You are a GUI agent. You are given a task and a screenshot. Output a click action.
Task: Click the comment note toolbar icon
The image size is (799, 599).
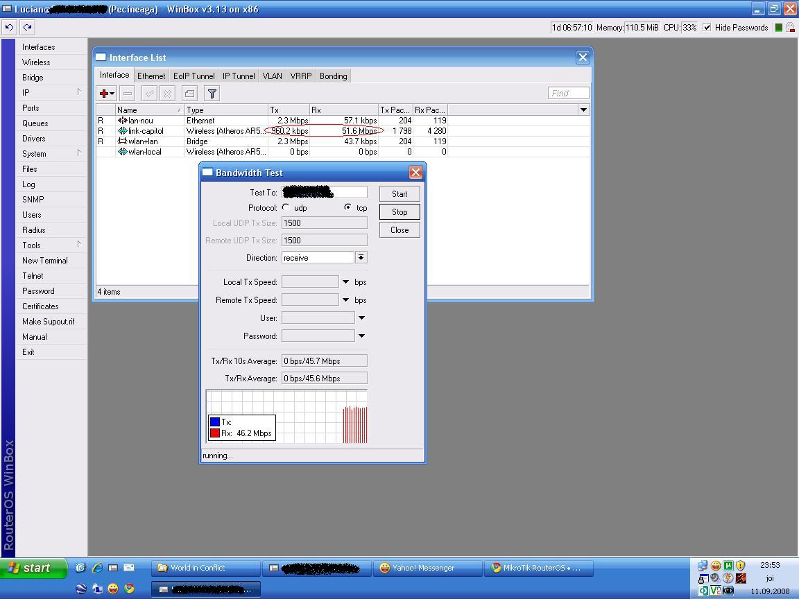click(x=189, y=94)
